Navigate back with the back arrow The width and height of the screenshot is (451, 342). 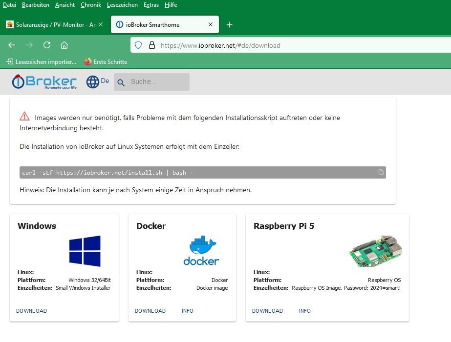[12, 45]
